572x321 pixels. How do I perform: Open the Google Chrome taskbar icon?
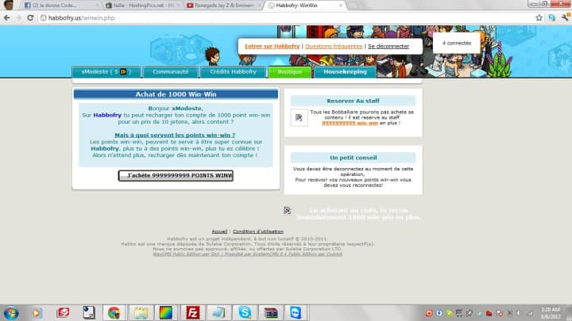coord(114,312)
